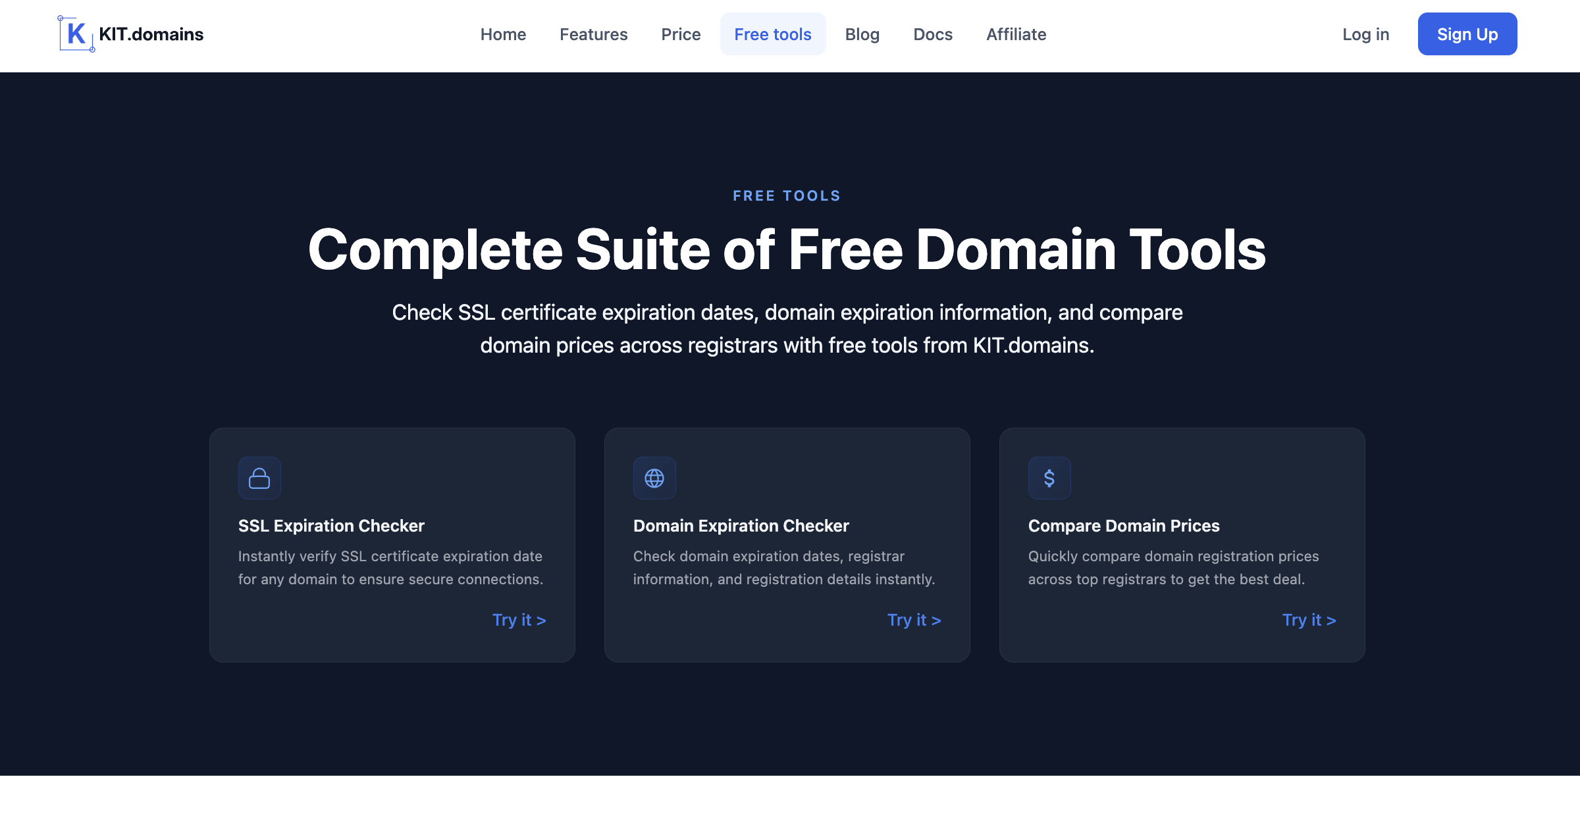
Task: Open the Price page
Action: click(x=681, y=34)
